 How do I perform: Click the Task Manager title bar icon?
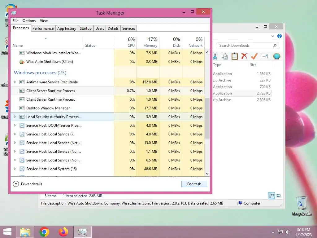(x=14, y=13)
